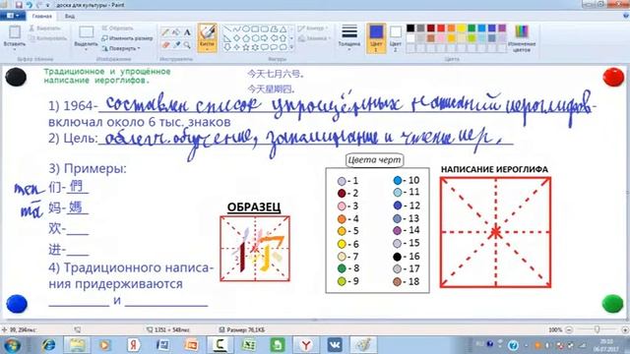630x354 pixels.
Task: Select the Eraser tool
Action: (165, 45)
